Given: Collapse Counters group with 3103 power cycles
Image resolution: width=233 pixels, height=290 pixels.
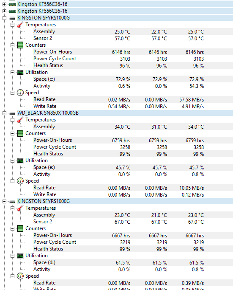Looking at the screenshot, I should (x=12, y=45).
